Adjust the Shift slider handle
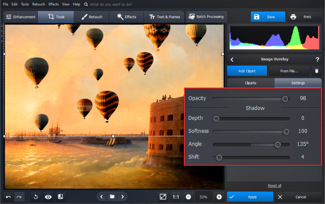Image resolution: width=325 pixels, height=204 pixels. (x=219, y=157)
